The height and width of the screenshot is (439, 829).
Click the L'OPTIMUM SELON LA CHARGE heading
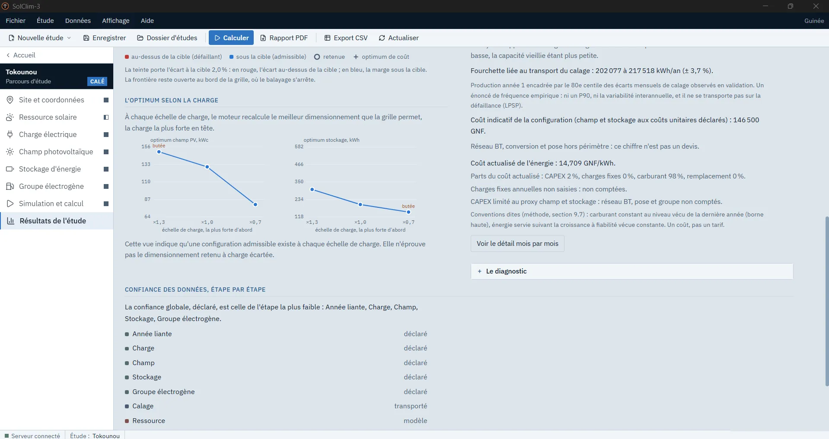pos(172,100)
